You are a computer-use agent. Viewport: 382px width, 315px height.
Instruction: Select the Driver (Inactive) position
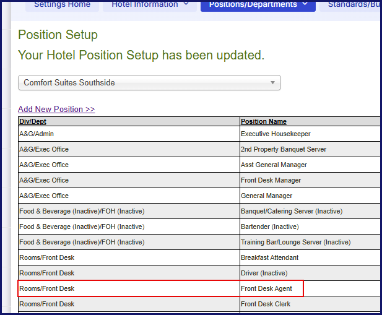pos(265,273)
